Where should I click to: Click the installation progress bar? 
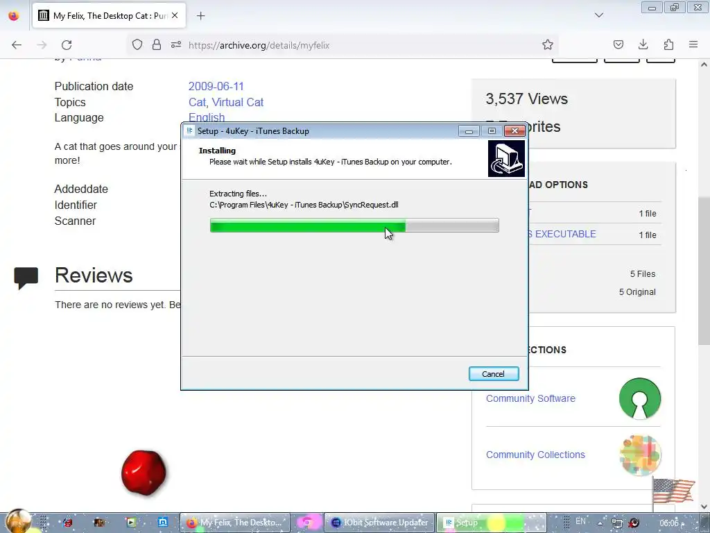coord(354,226)
